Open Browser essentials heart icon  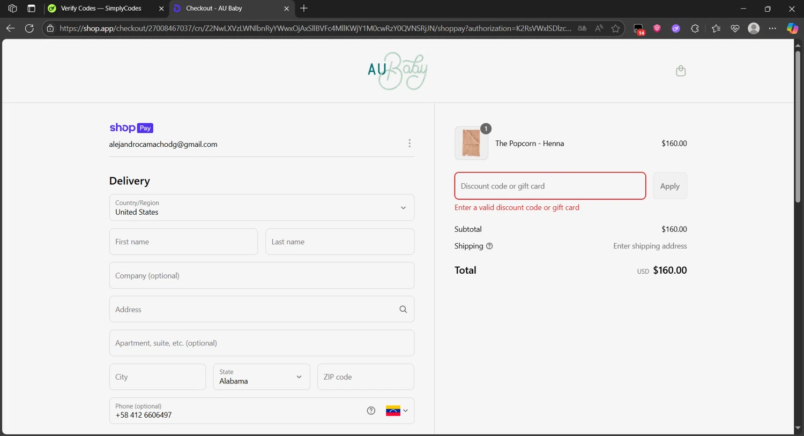tap(735, 28)
